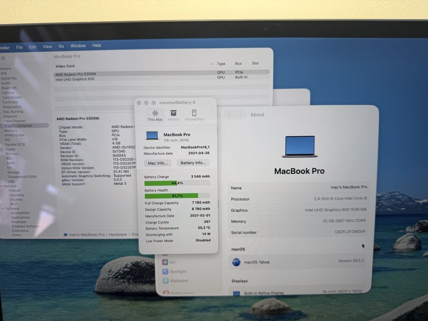Select Ethernet in sidebar
The width and height of the screenshot is (428, 321).
[10, 116]
